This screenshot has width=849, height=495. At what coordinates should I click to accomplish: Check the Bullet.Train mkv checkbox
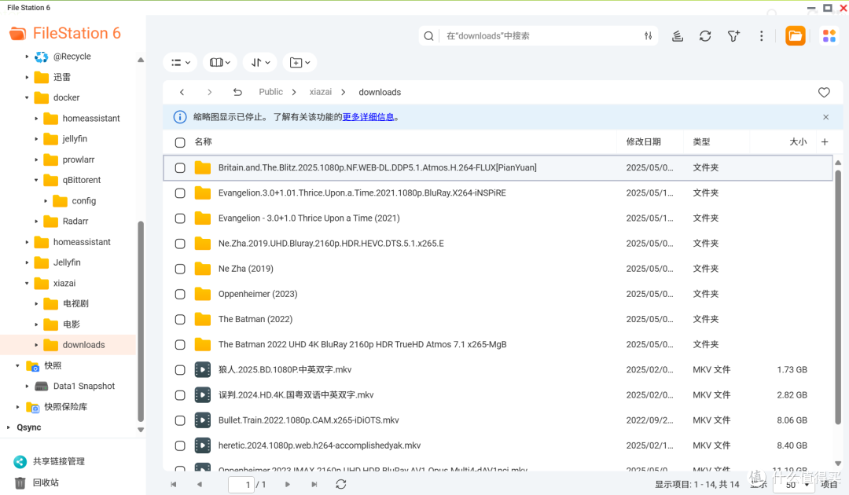click(180, 420)
